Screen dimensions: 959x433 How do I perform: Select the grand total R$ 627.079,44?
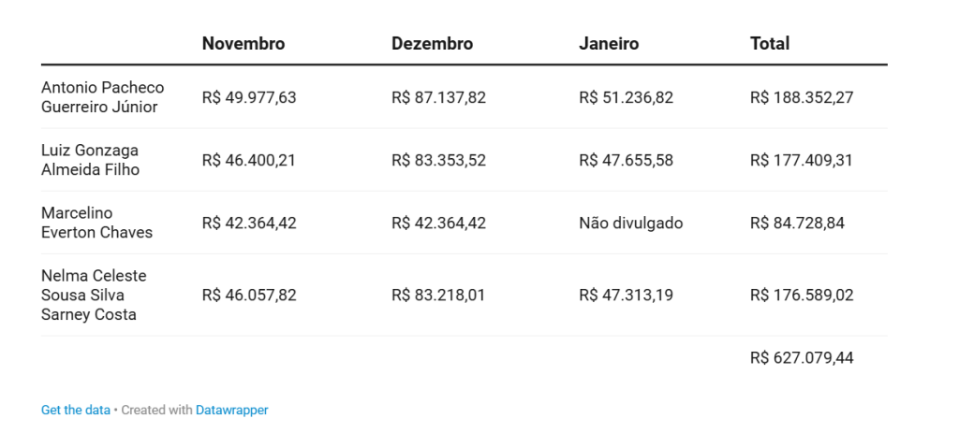pyautogui.click(x=802, y=357)
